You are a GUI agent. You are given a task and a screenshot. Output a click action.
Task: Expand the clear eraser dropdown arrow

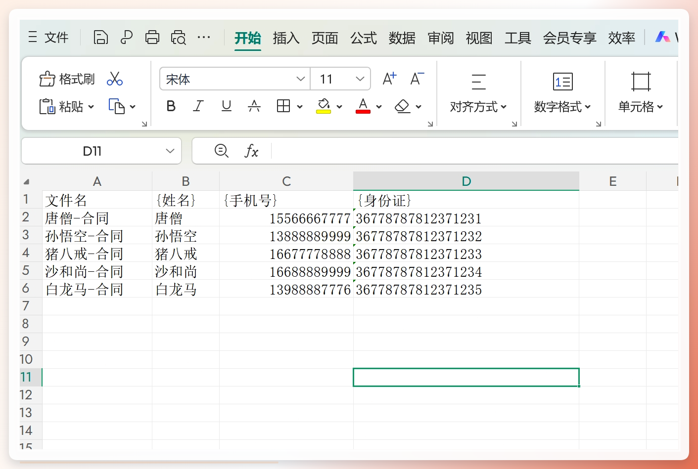(x=419, y=107)
